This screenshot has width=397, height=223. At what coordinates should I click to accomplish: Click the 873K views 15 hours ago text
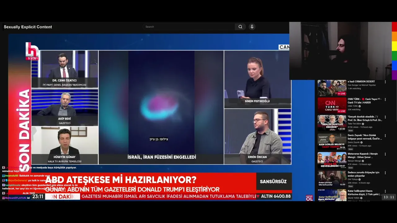tap(360, 127)
